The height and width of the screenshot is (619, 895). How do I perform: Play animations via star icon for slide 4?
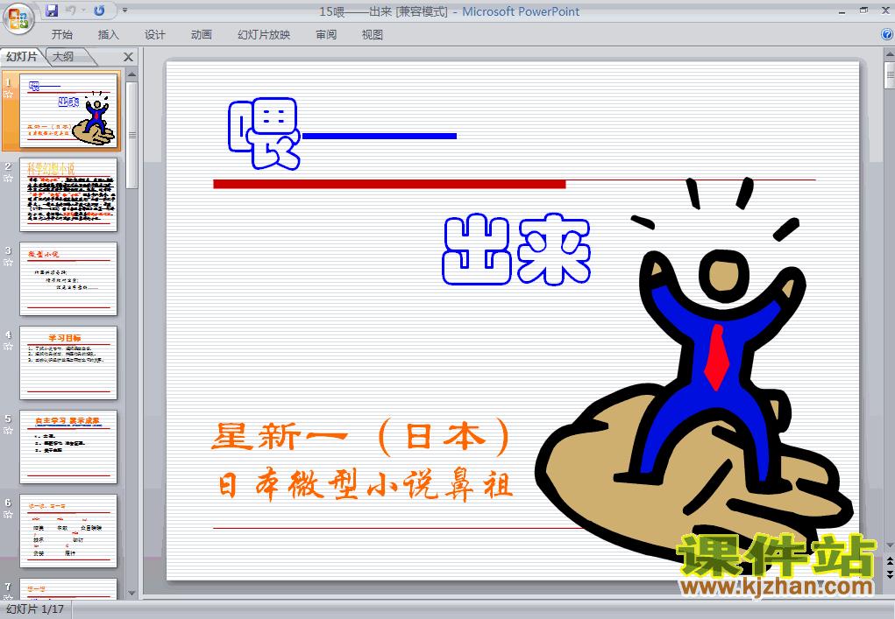pos(8,347)
